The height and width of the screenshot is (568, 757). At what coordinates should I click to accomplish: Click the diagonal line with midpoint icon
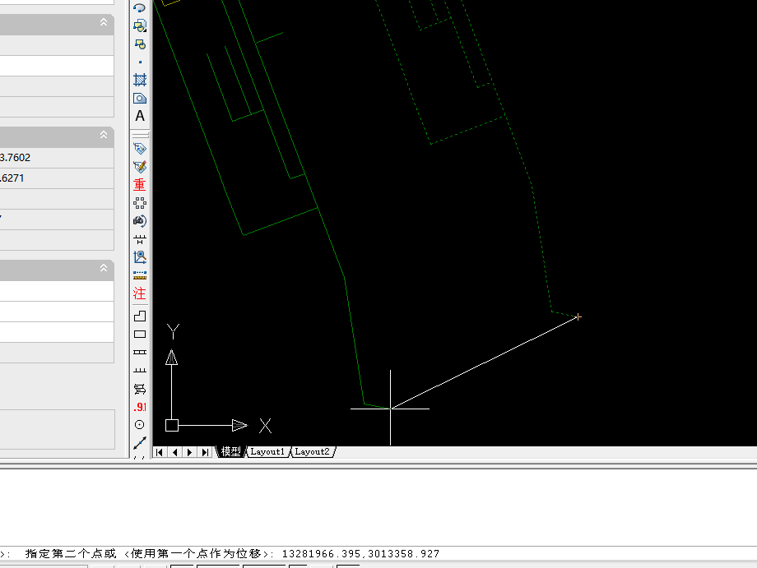pyautogui.click(x=140, y=442)
